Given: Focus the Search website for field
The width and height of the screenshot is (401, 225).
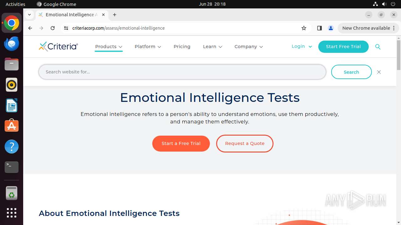Looking at the screenshot, I should [182, 72].
